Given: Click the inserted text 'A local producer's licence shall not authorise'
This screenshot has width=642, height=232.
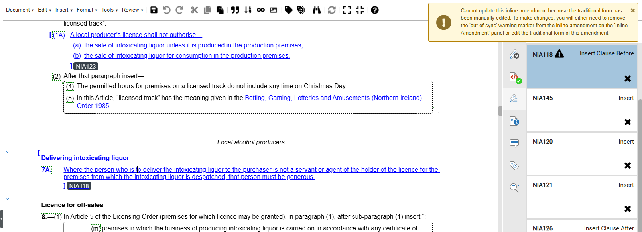Looking at the screenshot, I should click(136, 35).
